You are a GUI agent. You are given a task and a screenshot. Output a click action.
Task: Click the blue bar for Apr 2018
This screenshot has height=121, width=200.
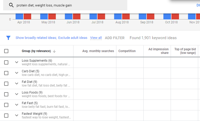[x=19, y=16]
